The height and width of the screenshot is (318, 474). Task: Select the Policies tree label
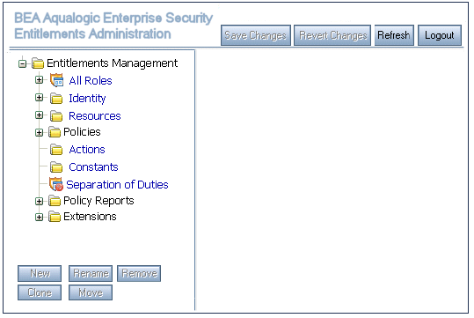coord(82,132)
